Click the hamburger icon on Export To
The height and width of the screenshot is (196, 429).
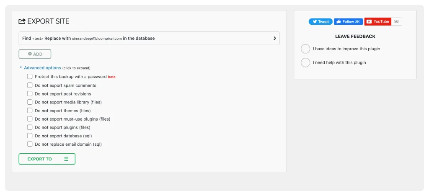pyautogui.click(x=66, y=159)
